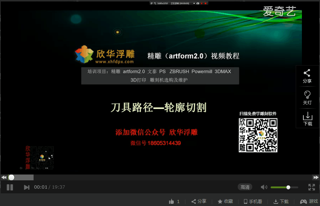Click 分享 in the bottom bar
This screenshot has width=320, height=206.
pos(199,201)
